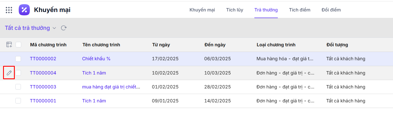Viewport: 393px width, 118px height.
Task: Select the checkbox for TT0000003
Action: click(18, 87)
